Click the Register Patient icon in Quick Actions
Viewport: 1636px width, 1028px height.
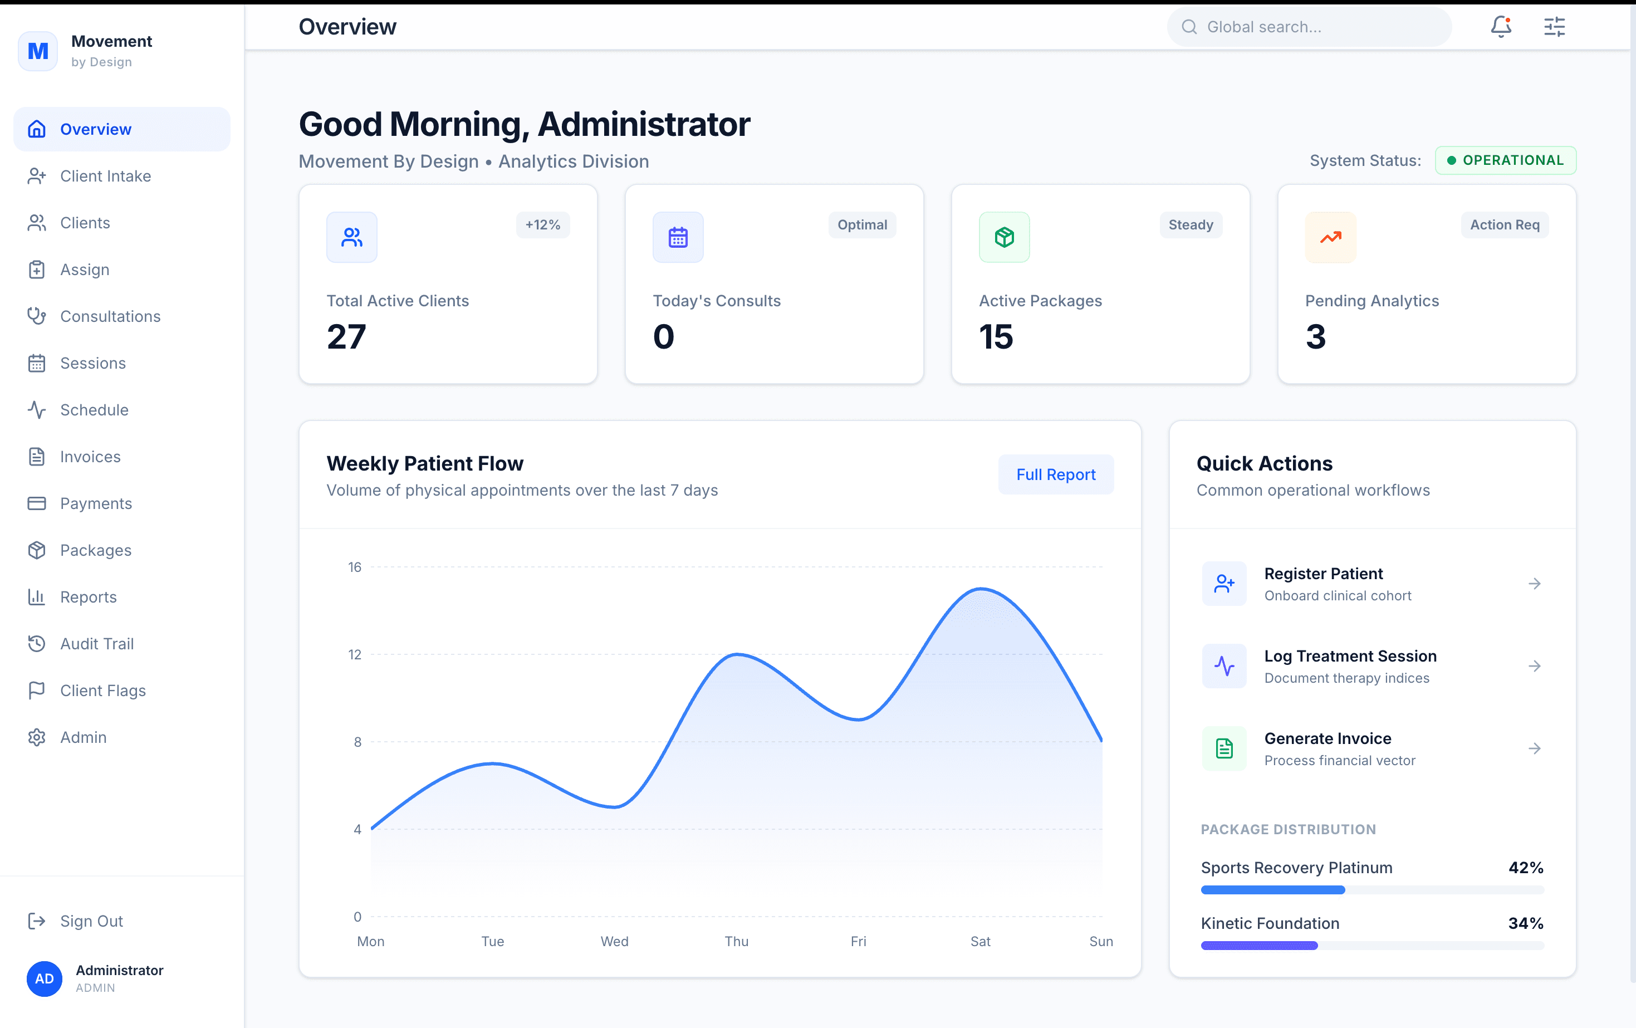tap(1224, 583)
